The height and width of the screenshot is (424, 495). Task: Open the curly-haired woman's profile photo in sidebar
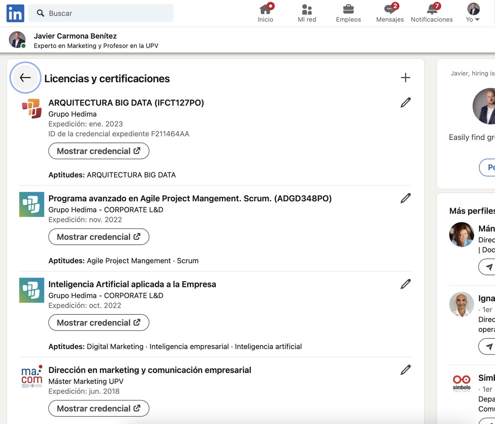click(x=462, y=235)
